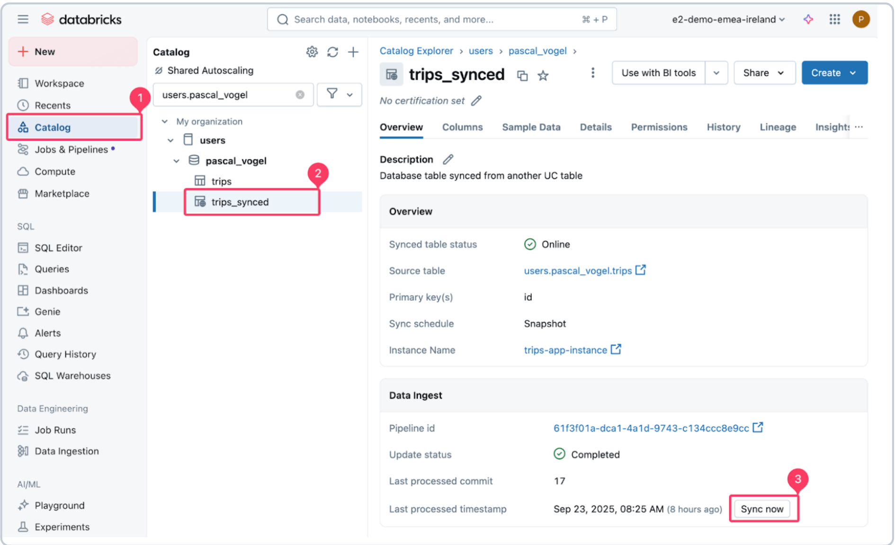This screenshot has height=545, width=895.
Task: Clear the users.pascal_vogel filter text
Action: click(x=300, y=95)
